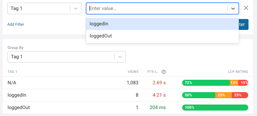Click the 100% green bar in loggedOut row

click(x=215, y=108)
